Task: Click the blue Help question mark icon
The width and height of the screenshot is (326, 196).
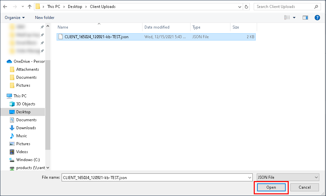Action: 317,18
